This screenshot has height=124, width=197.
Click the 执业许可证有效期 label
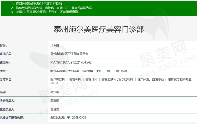coord(12,118)
